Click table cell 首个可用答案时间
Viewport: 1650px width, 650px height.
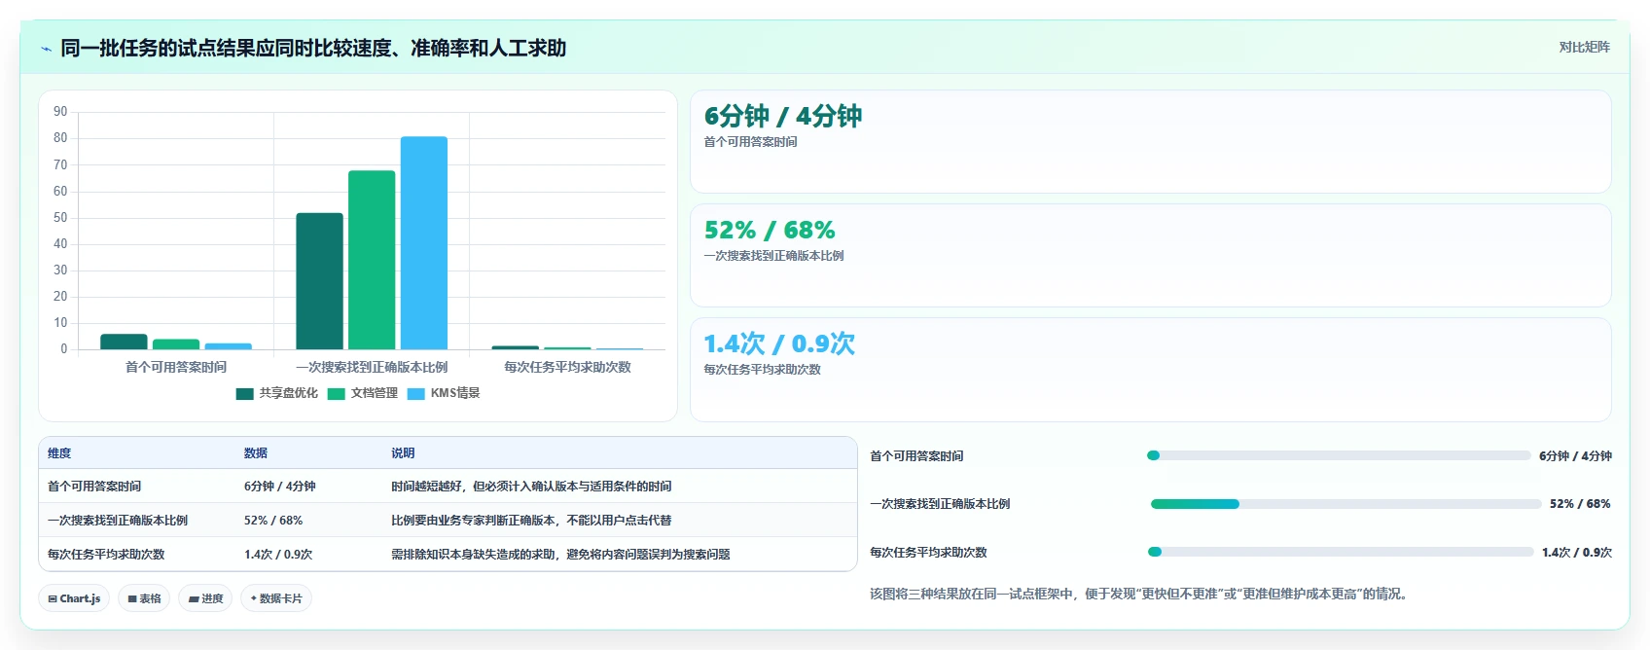pos(94,487)
